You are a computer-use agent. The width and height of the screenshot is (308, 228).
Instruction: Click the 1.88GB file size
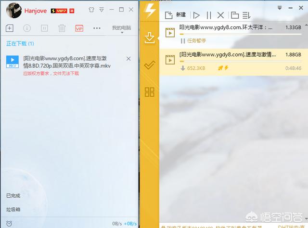pos(294,54)
